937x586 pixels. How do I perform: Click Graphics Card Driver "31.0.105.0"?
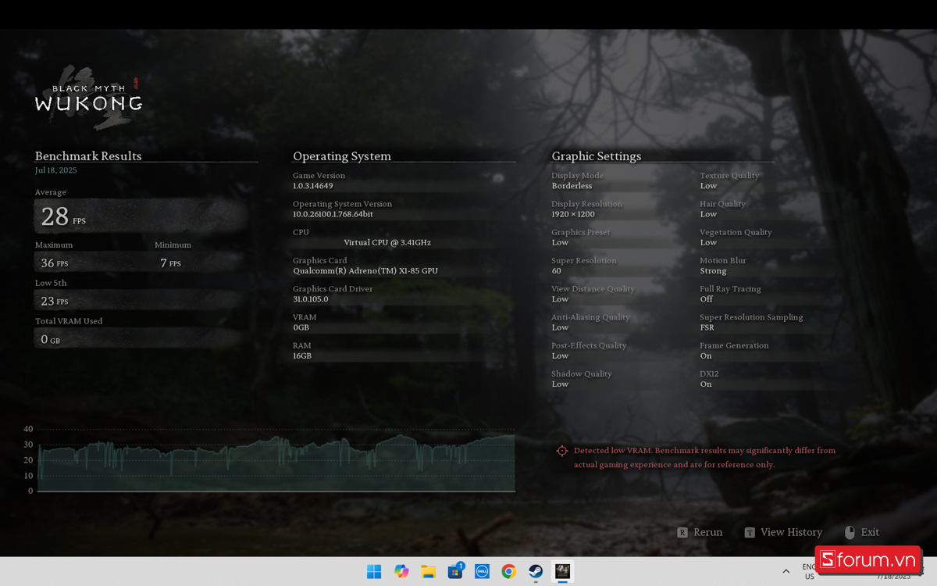311,299
